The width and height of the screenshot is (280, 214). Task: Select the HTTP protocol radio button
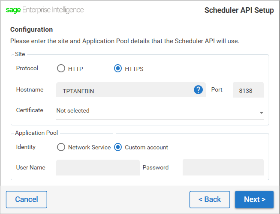coord(61,68)
